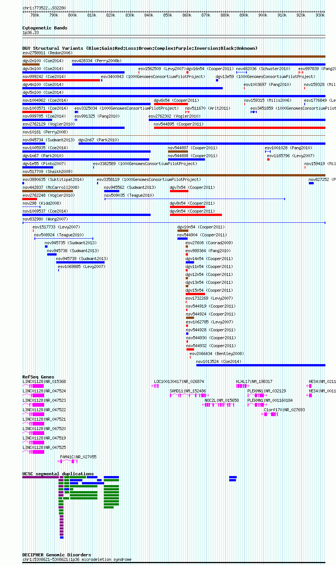Open variant nsv159315 (Mills2006)
The image size is (336, 565).
pyautogui.click(x=268, y=100)
